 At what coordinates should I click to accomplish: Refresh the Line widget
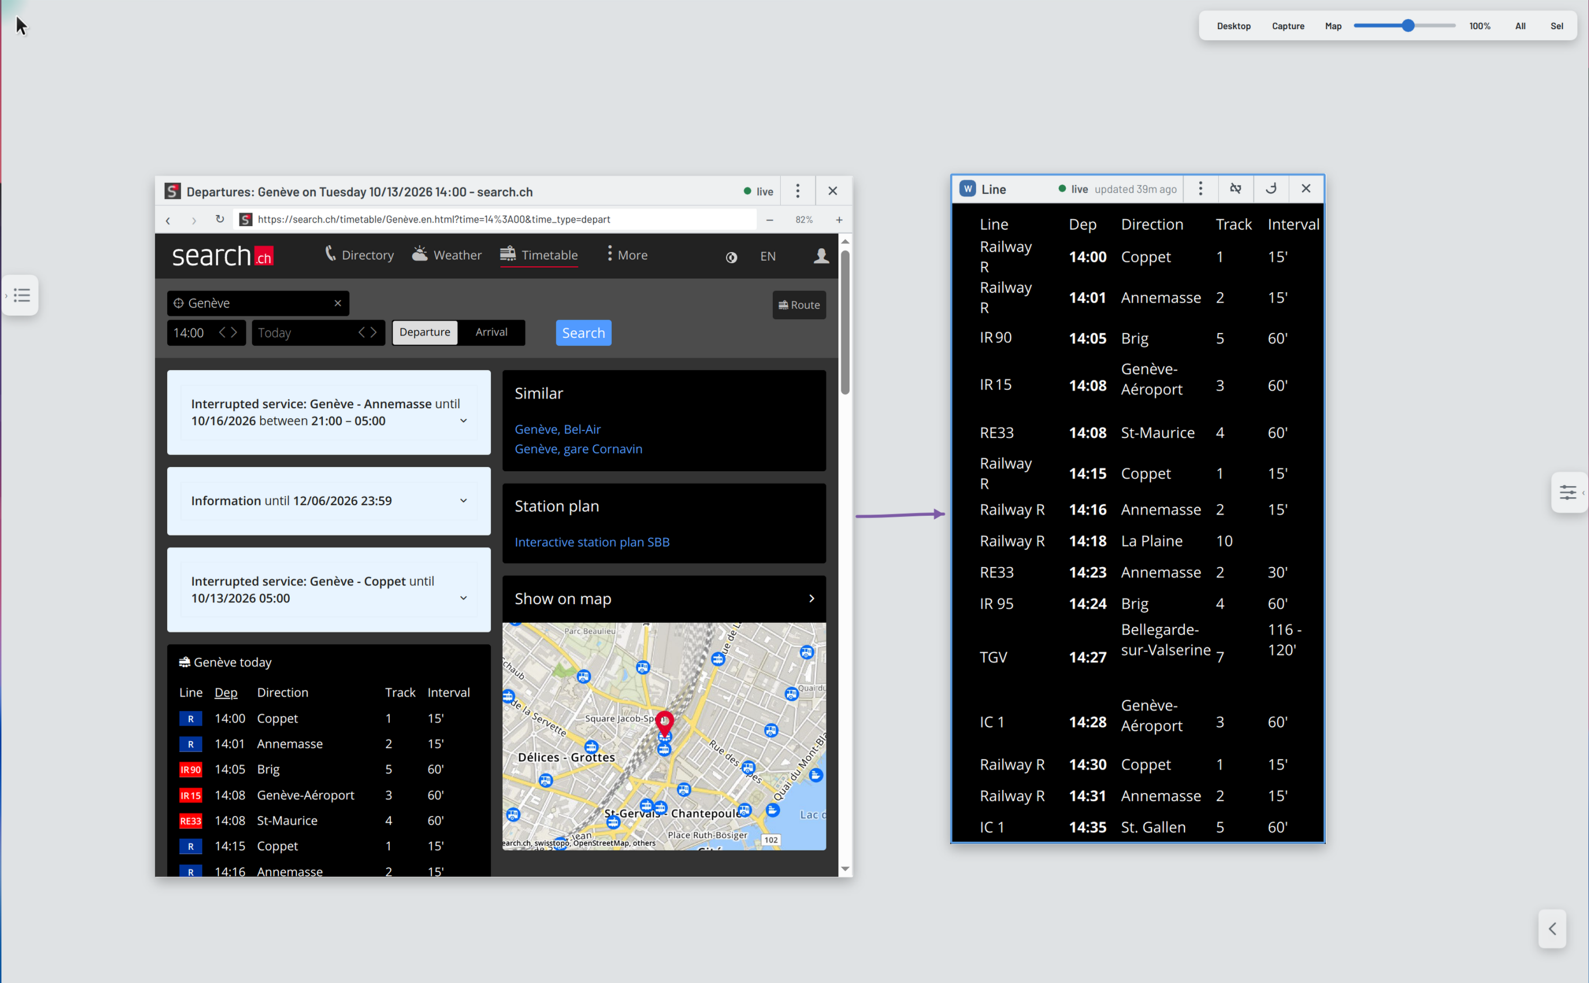point(1271,188)
